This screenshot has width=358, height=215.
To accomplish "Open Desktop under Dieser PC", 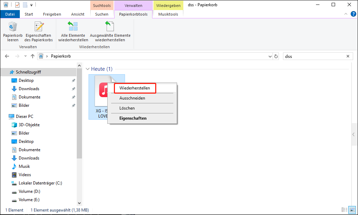I will pos(26,141).
